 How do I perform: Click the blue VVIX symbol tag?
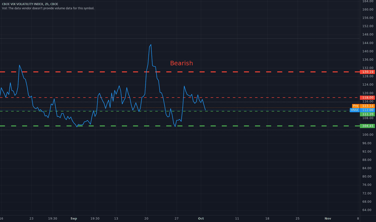point(355,110)
